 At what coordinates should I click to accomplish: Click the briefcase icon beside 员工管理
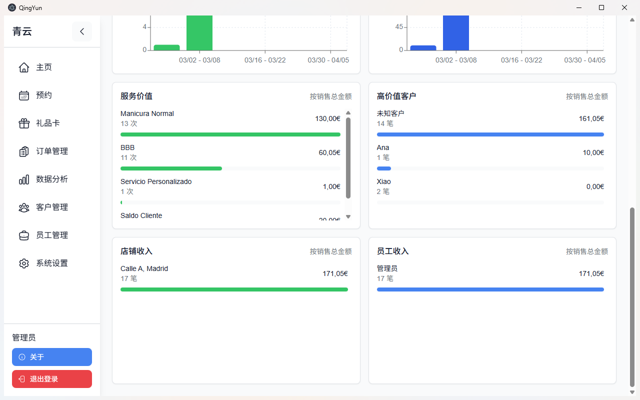[x=24, y=235]
